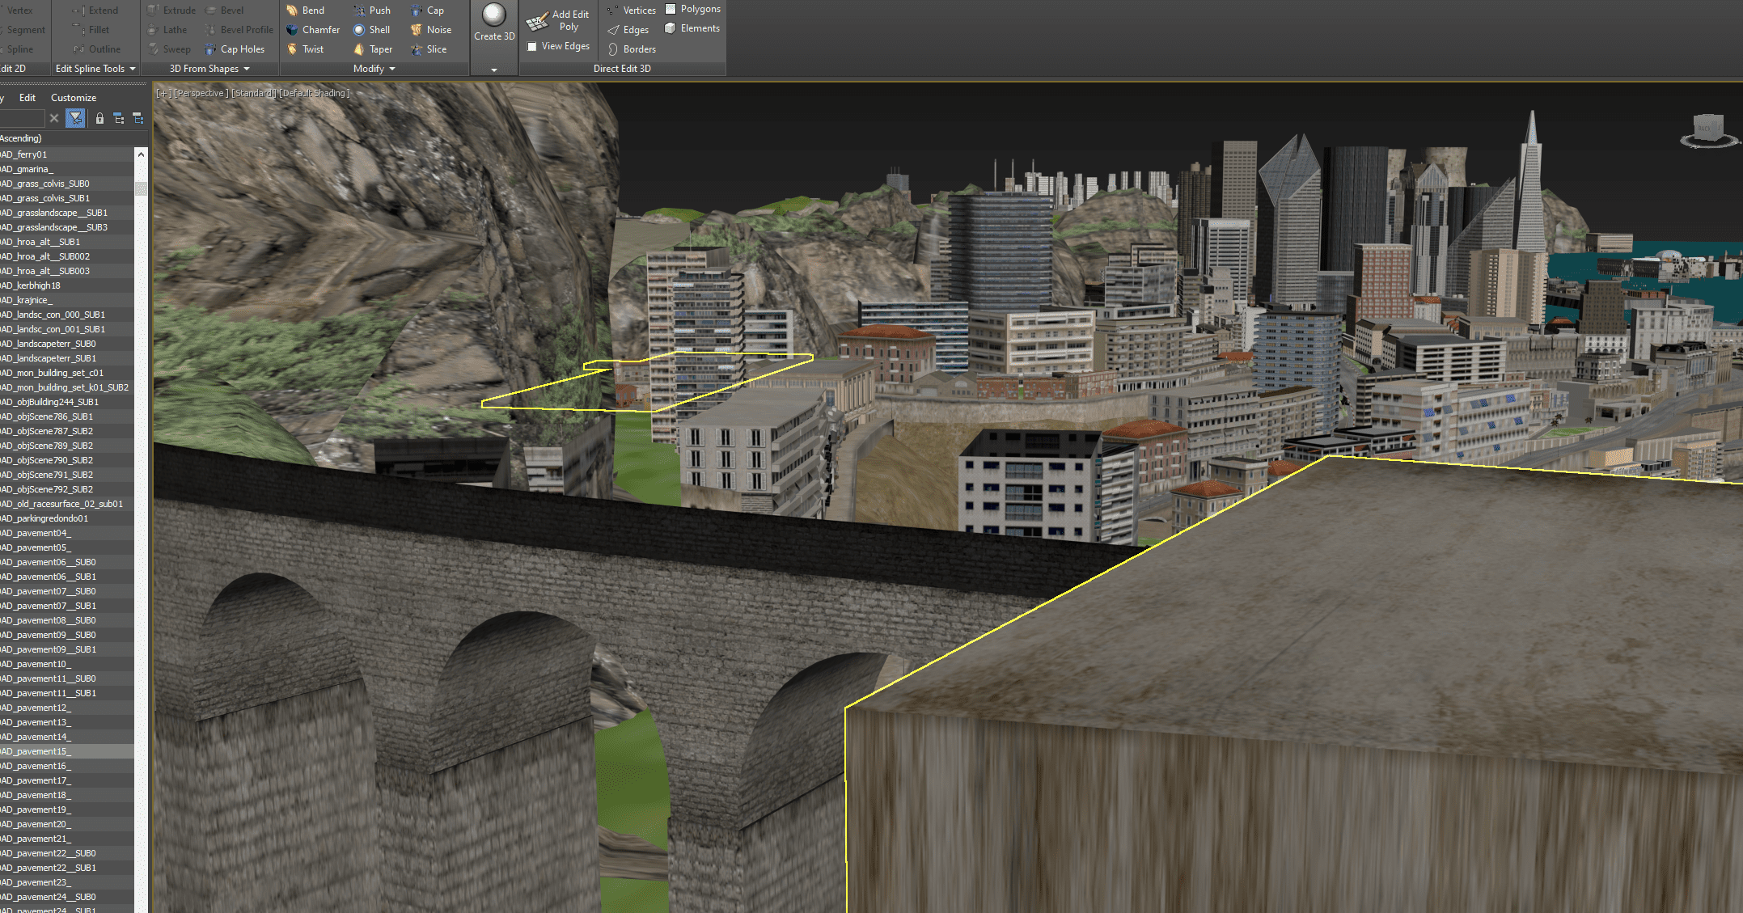
Task: Click Add Edit Poly tool
Action: coord(557,21)
